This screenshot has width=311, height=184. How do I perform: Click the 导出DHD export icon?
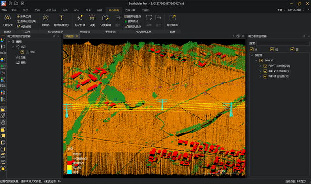172,20
